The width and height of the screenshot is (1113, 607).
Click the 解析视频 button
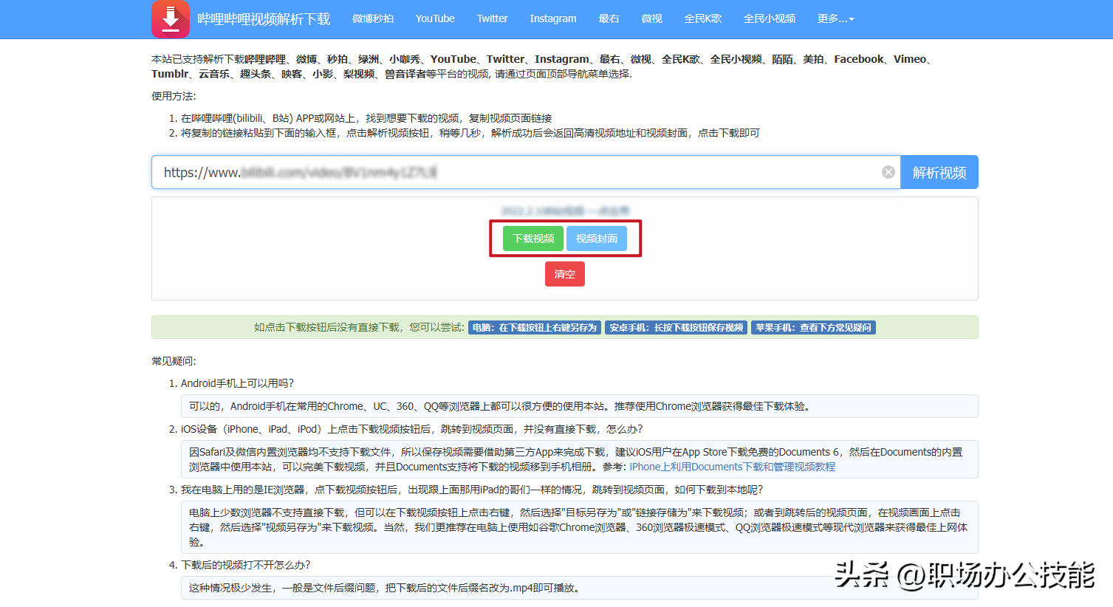pyautogui.click(x=939, y=172)
